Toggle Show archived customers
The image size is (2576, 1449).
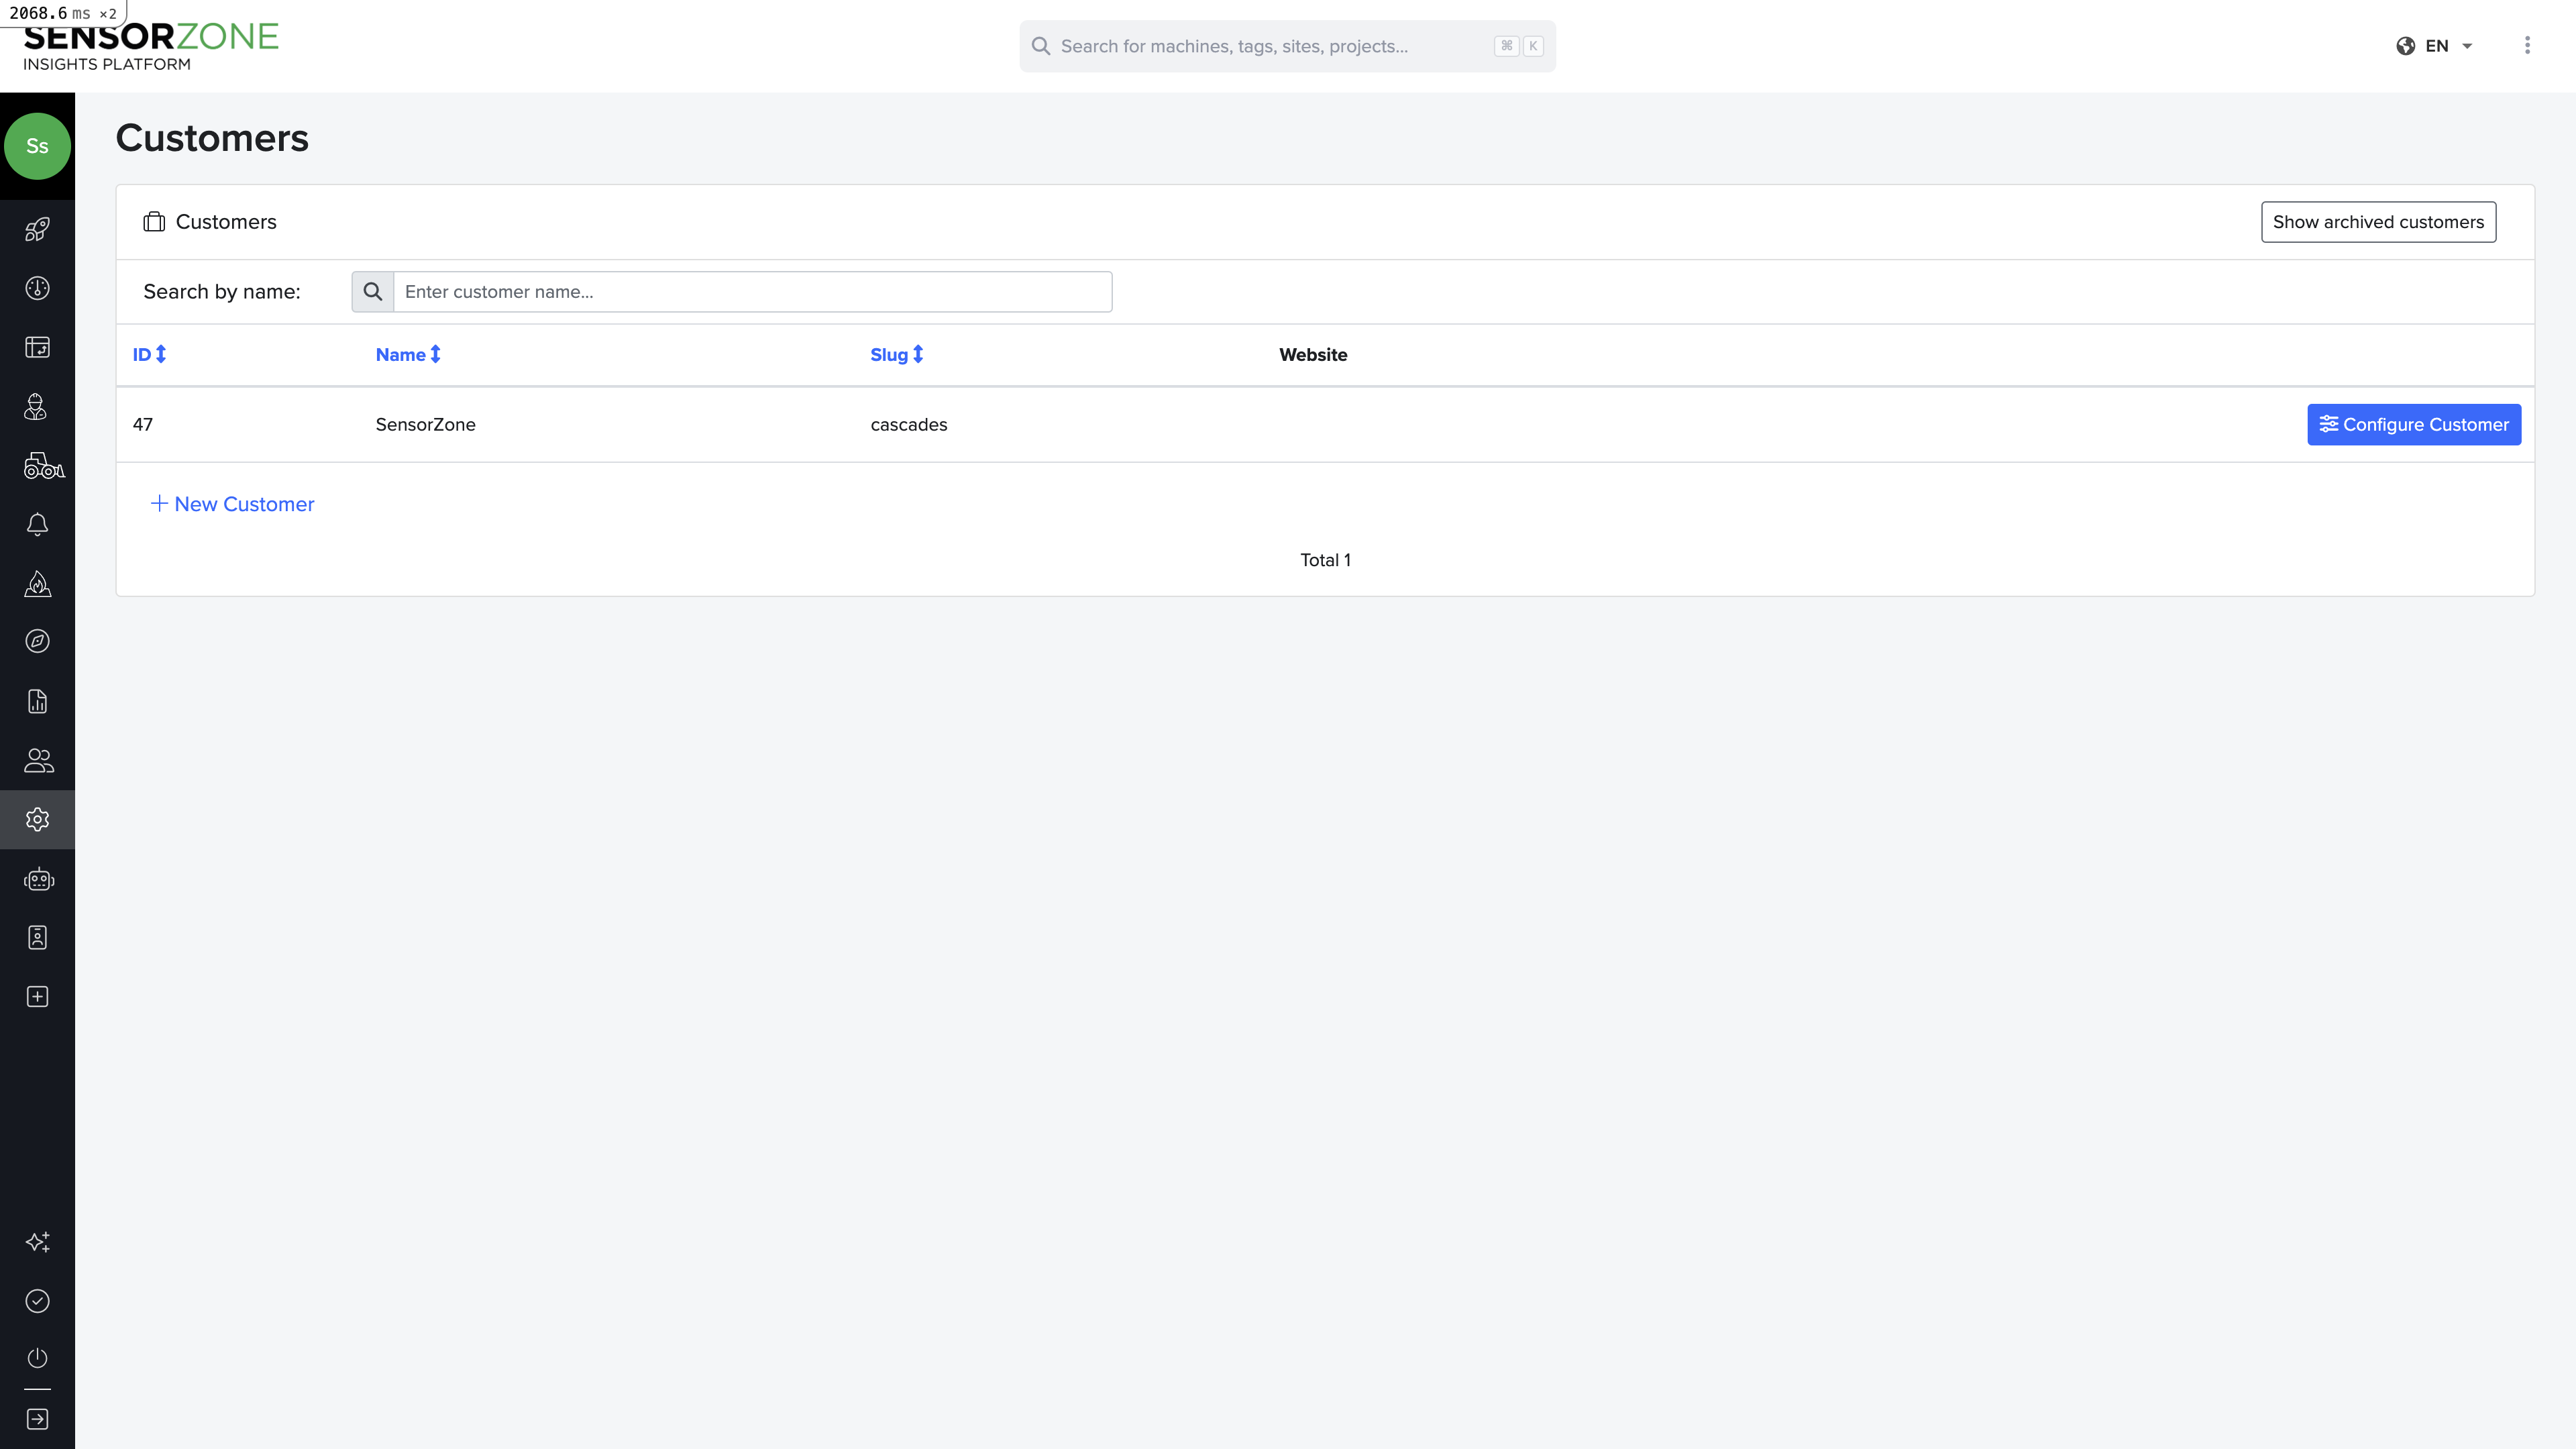2378,221
